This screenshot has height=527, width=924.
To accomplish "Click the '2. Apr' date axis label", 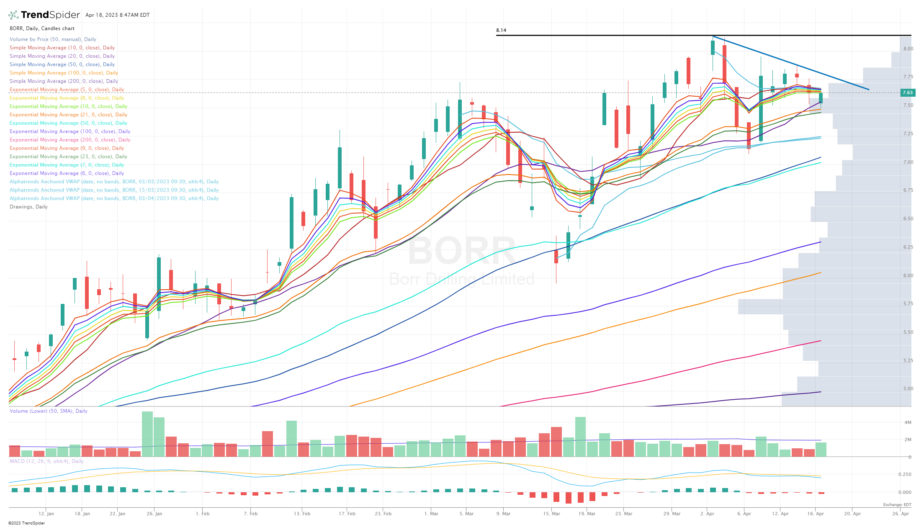I will pyautogui.click(x=707, y=514).
